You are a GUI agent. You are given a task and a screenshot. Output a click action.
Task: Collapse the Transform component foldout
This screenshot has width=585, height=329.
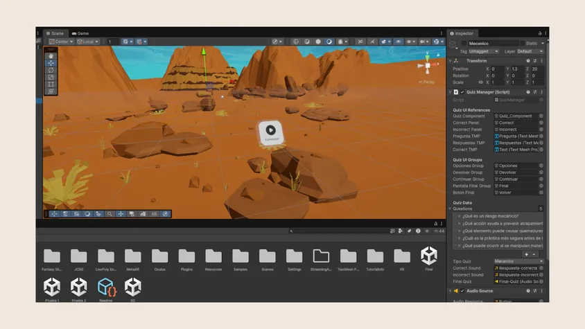tap(450, 61)
